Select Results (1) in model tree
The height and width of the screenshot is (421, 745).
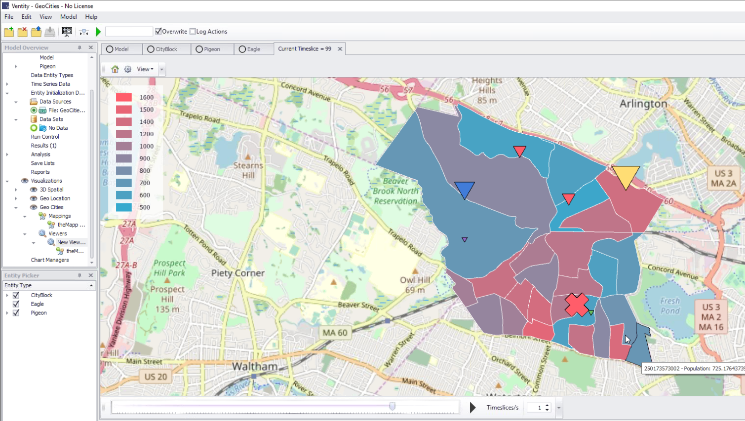(43, 146)
